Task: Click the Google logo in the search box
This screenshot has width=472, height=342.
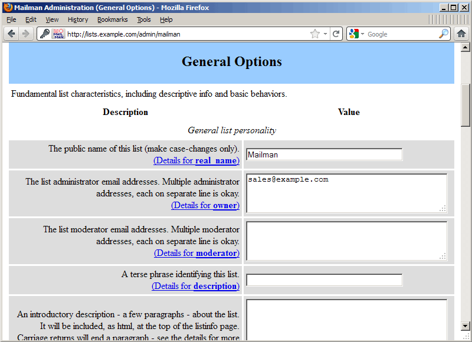Action: (x=354, y=34)
